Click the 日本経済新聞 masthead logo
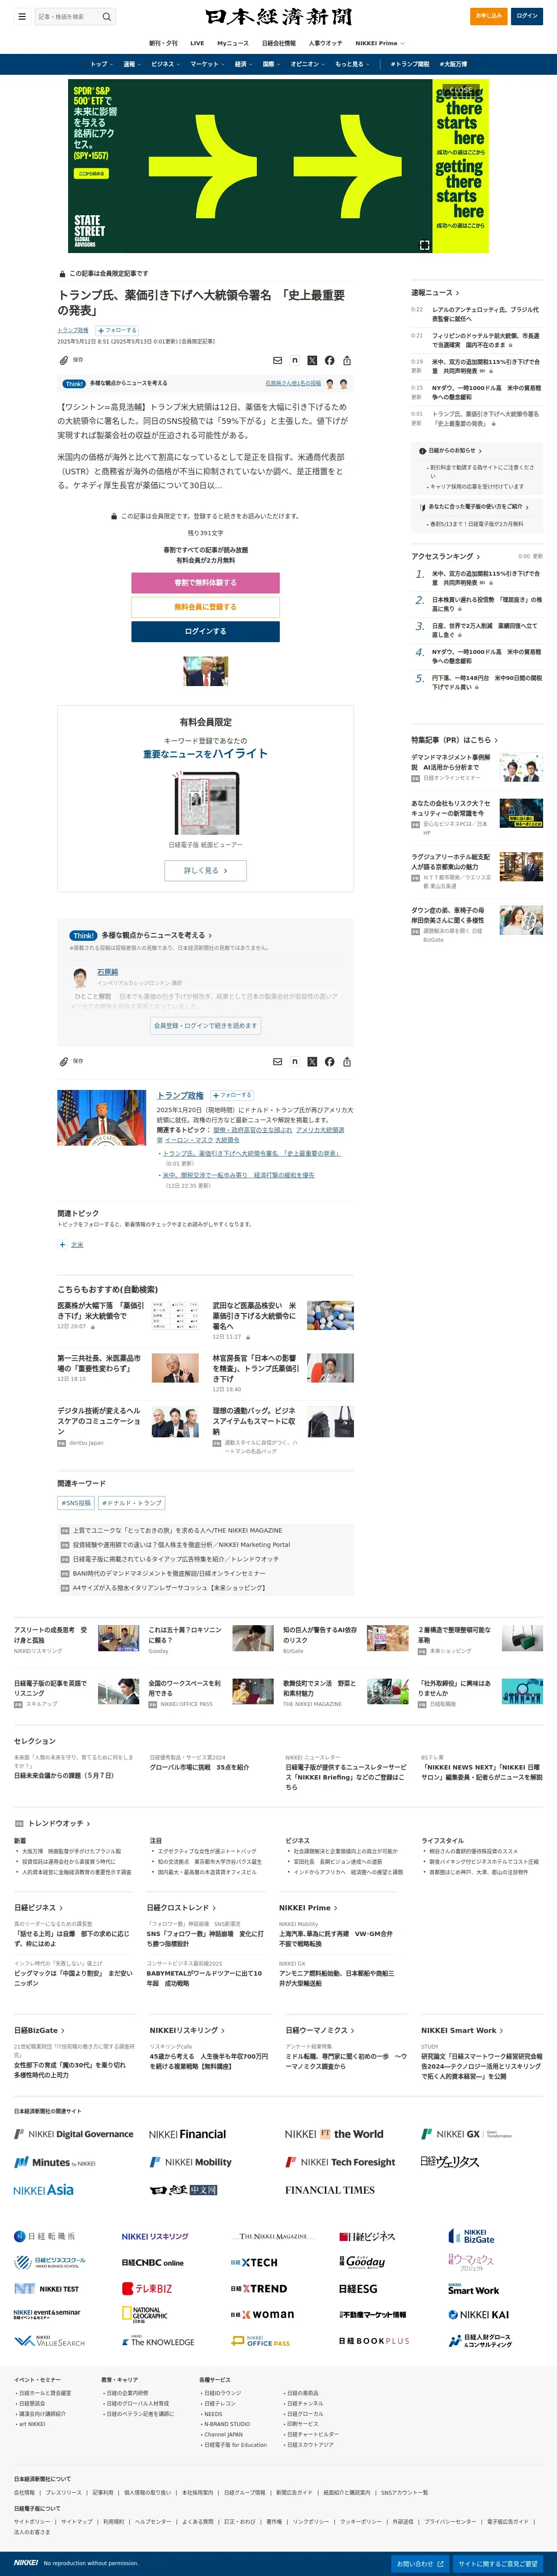This screenshot has width=557, height=2576. [x=278, y=17]
